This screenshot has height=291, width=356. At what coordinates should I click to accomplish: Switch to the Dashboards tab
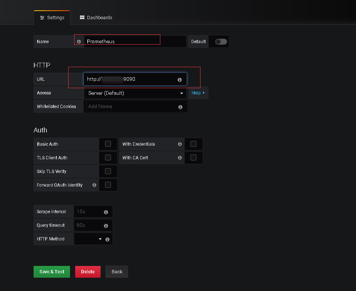pyautogui.click(x=96, y=17)
